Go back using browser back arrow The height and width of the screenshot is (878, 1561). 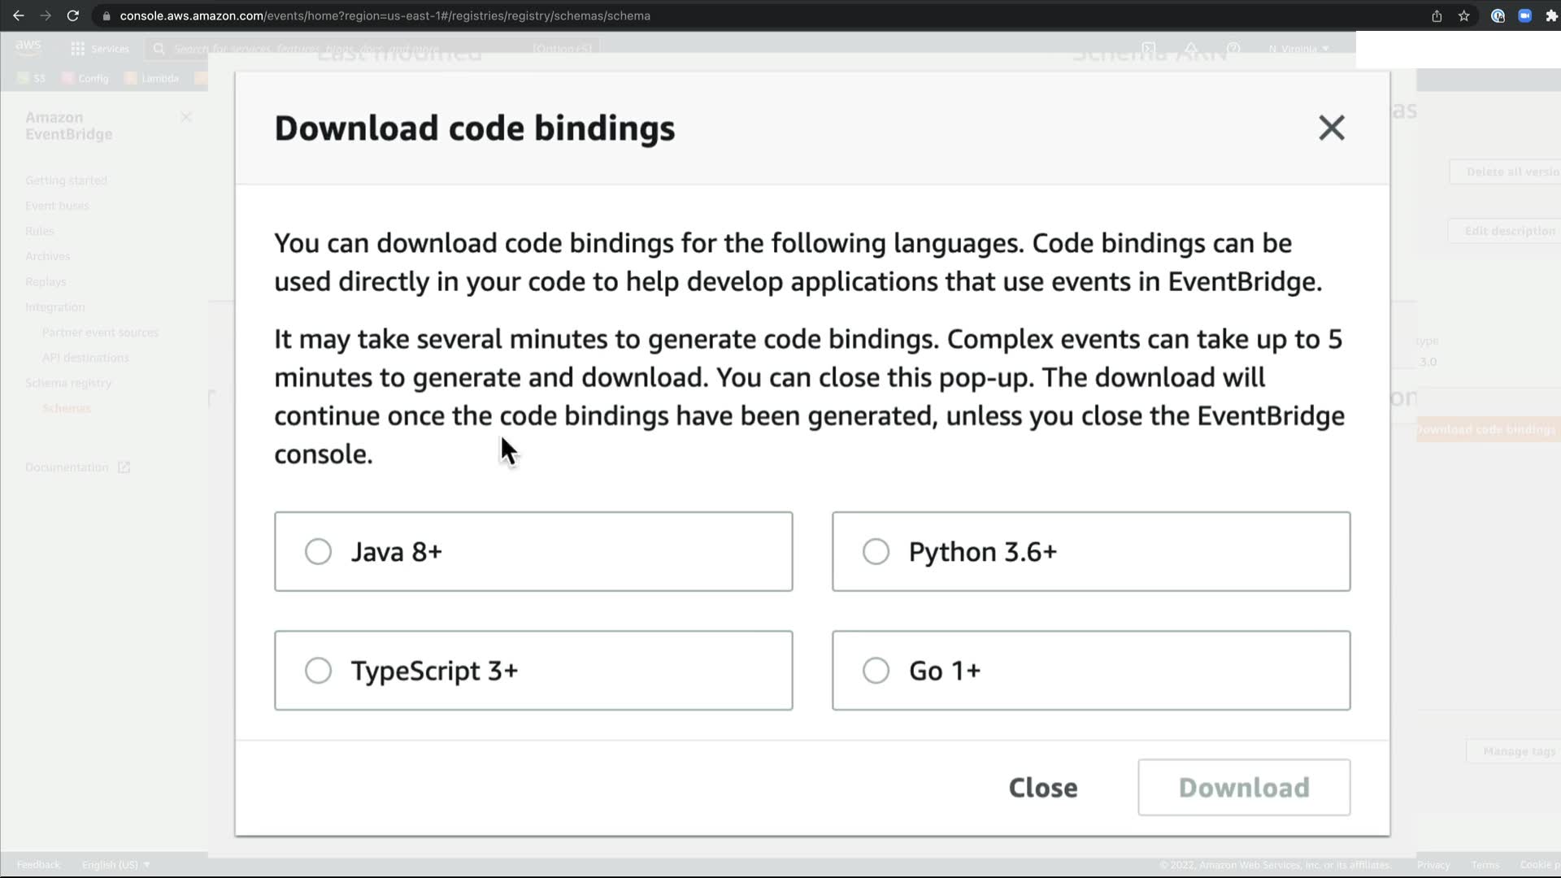[18, 15]
